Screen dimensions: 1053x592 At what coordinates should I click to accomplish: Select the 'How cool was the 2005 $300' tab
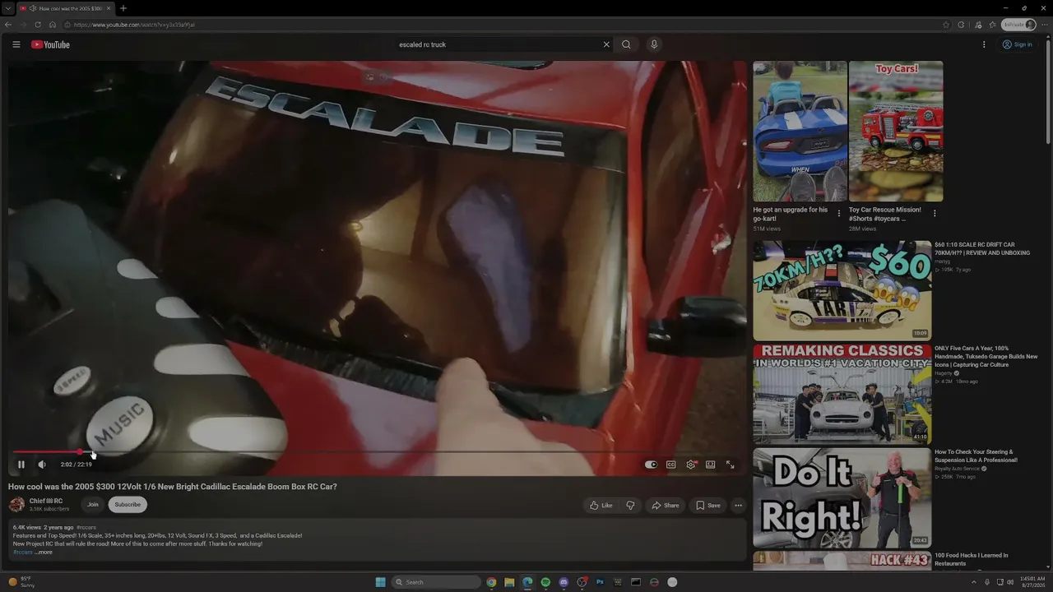[66, 8]
